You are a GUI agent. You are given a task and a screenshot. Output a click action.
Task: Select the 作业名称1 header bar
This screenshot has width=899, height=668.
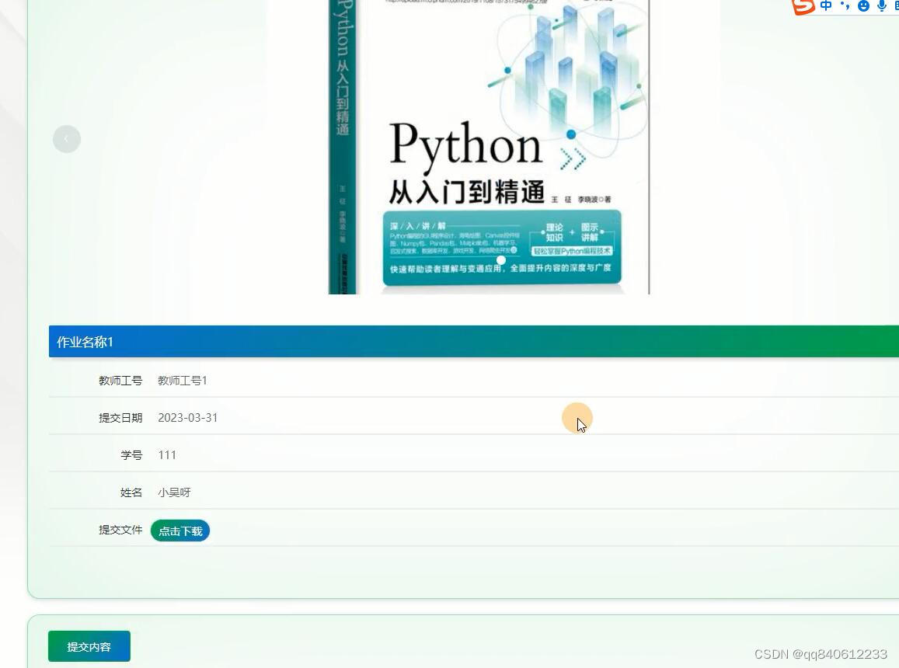85,342
